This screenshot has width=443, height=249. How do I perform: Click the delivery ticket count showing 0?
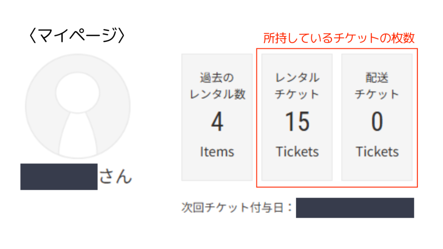coord(376,122)
